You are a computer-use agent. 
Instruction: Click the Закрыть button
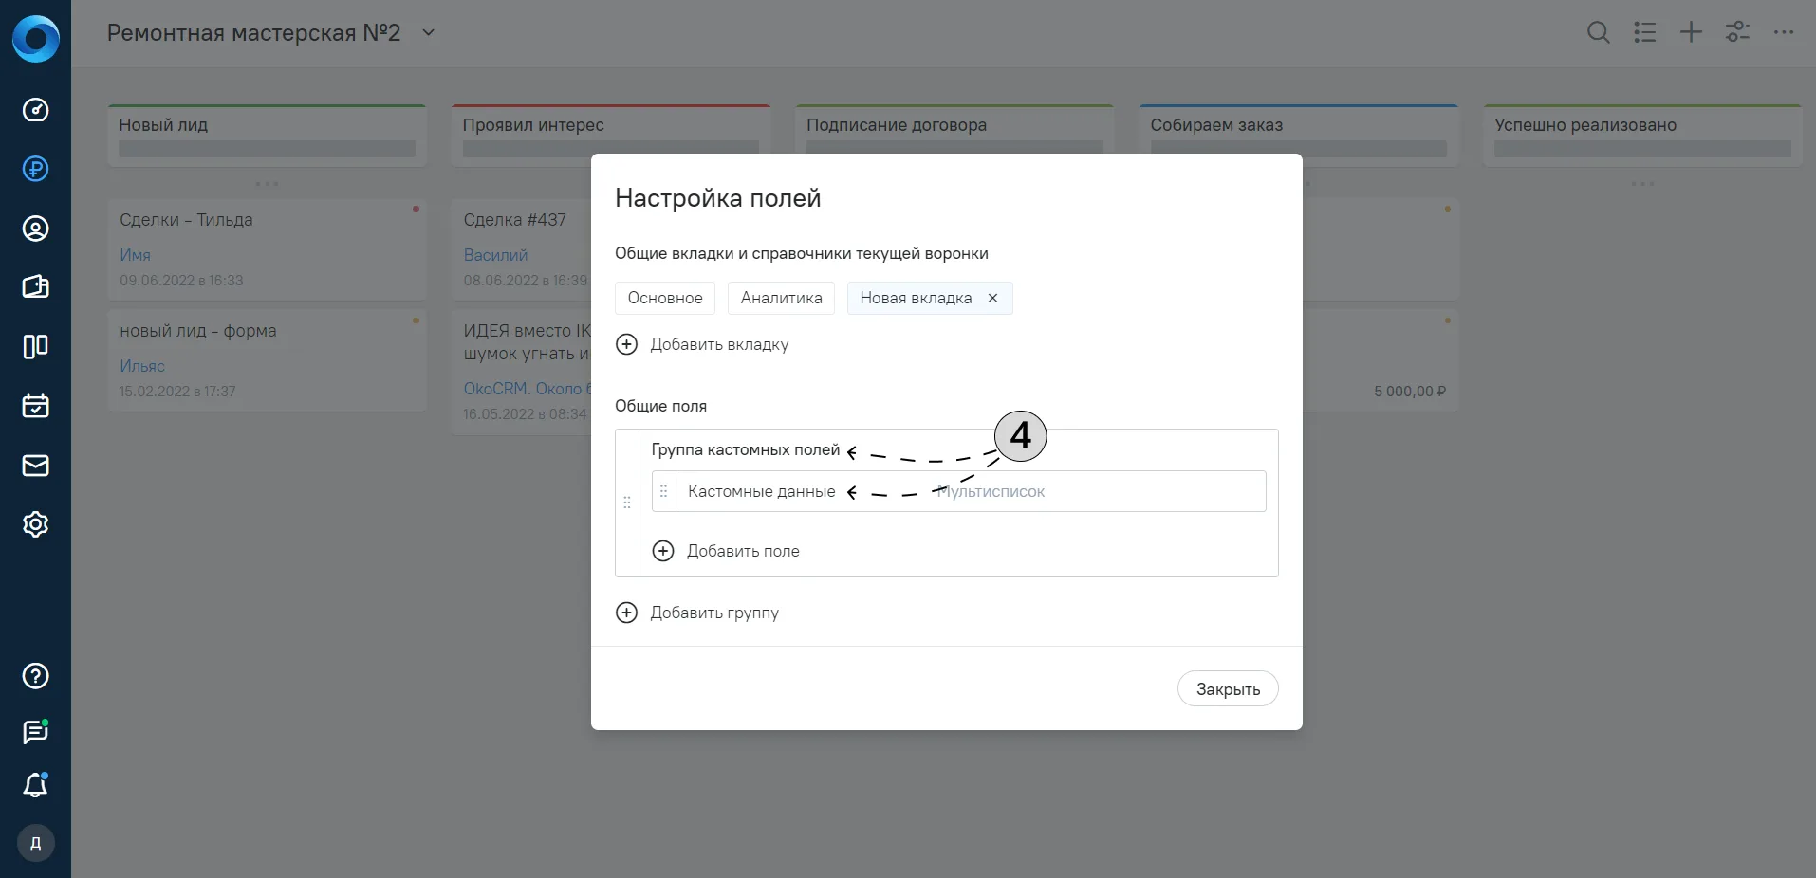1228,689
